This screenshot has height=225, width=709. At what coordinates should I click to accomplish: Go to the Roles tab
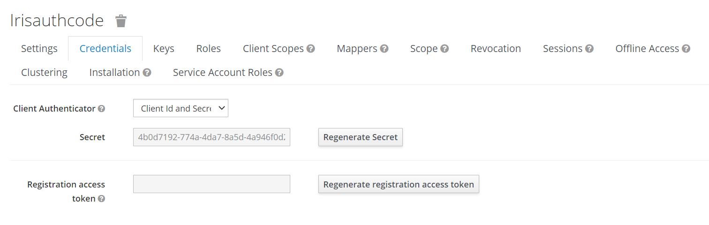[208, 49]
